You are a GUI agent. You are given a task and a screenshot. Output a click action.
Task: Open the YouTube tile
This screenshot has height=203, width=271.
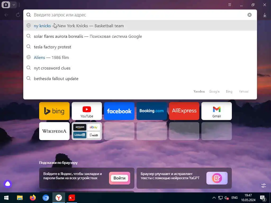pyautogui.click(x=87, y=111)
